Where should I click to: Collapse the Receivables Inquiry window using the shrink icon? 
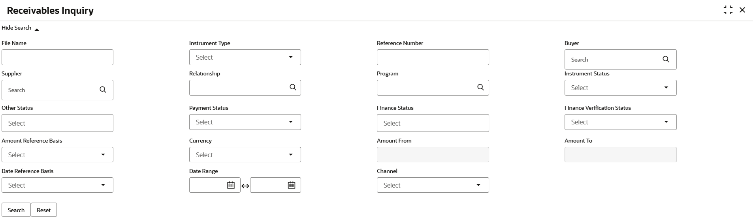pos(728,10)
